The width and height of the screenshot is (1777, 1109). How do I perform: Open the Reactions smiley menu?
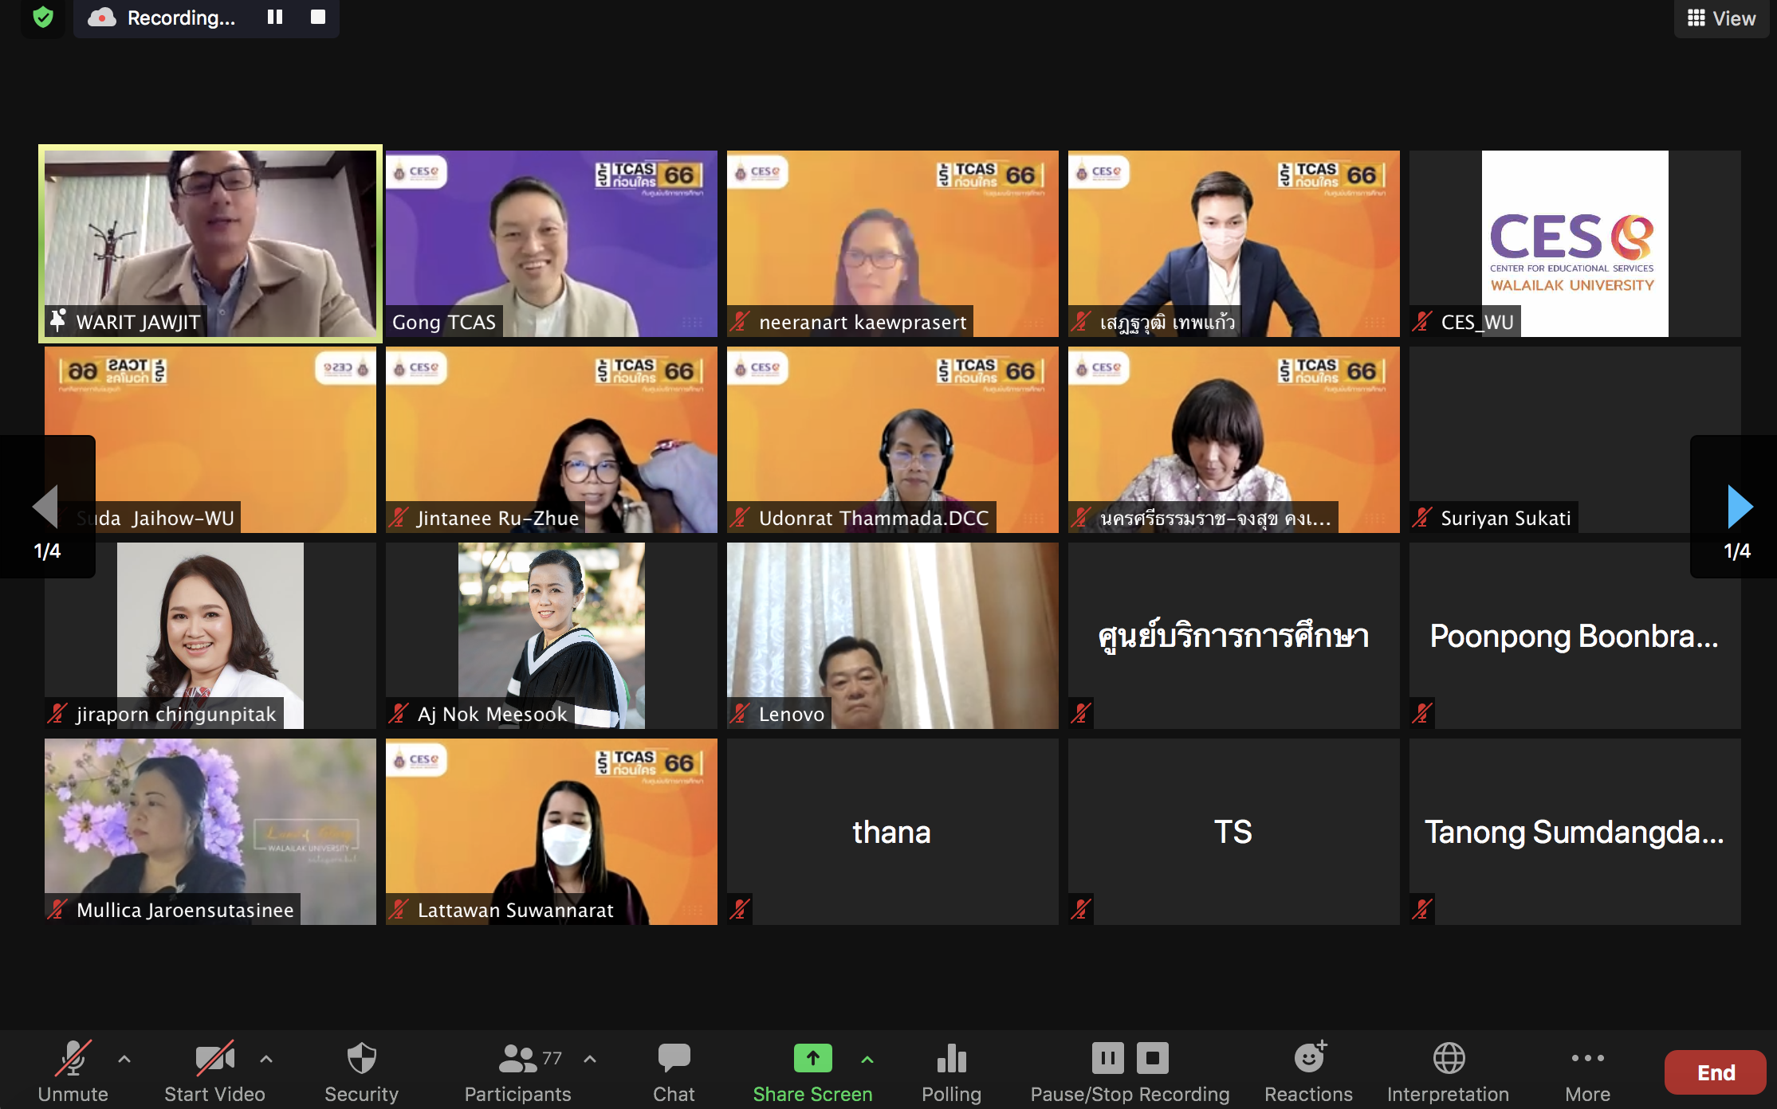click(x=1308, y=1060)
